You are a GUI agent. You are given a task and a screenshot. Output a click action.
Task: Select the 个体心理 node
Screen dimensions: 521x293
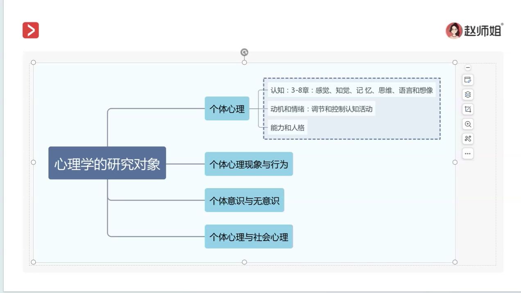tap(227, 109)
